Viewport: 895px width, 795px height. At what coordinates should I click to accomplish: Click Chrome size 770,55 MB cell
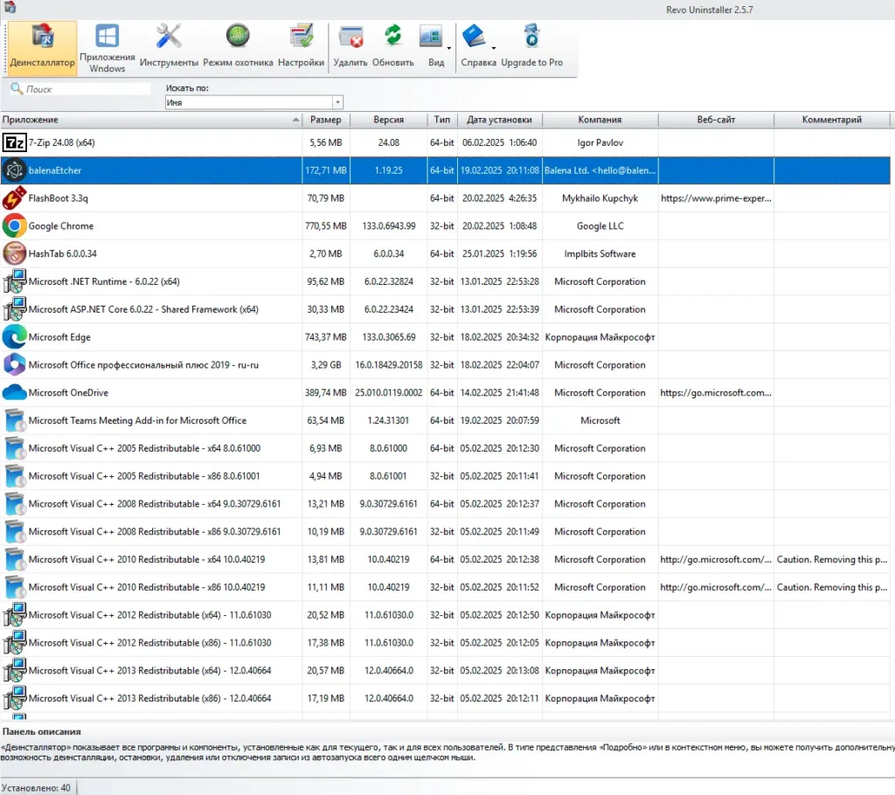326,226
